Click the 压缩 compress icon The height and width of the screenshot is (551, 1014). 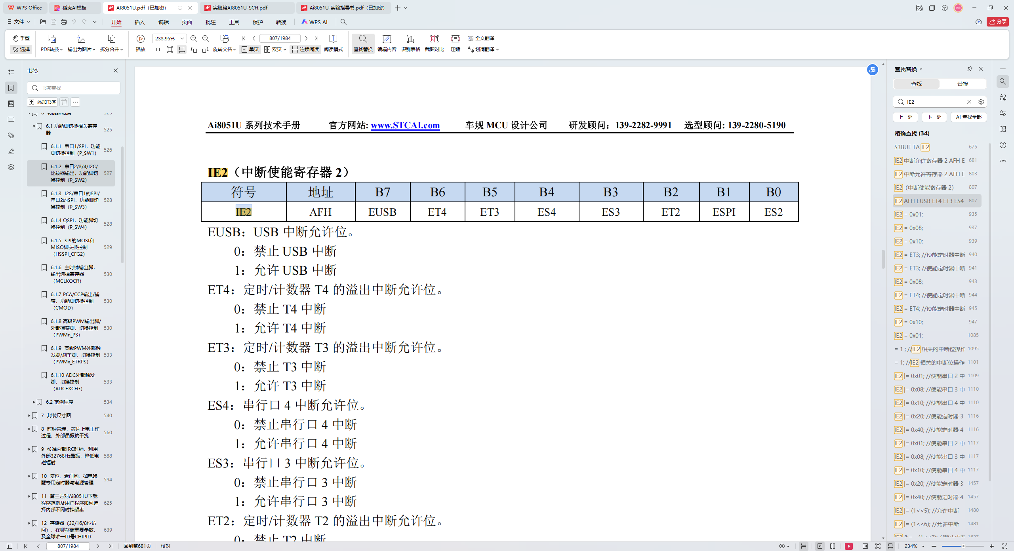point(455,43)
